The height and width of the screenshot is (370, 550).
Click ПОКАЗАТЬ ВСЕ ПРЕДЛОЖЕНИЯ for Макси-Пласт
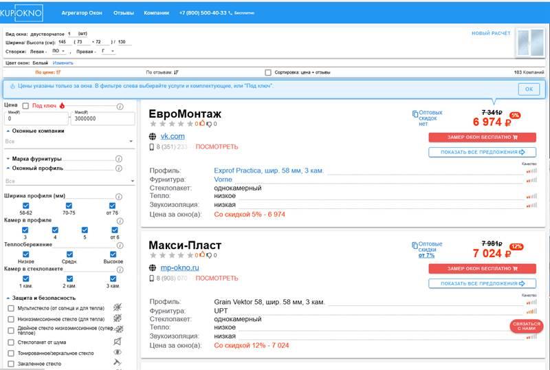483,283
